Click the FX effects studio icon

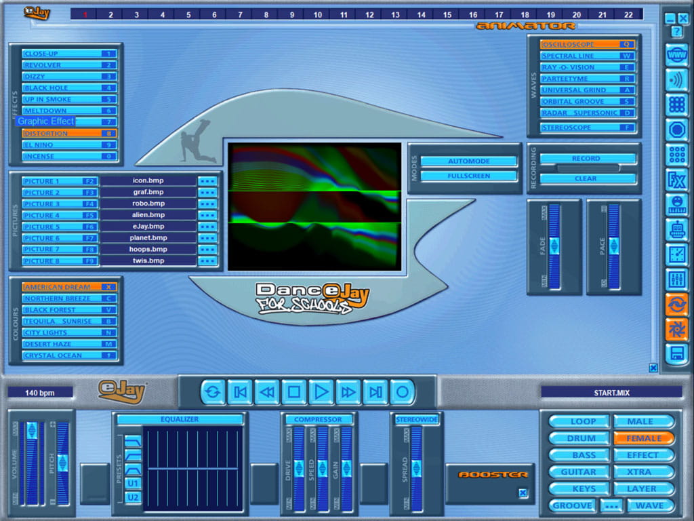[x=676, y=180]
